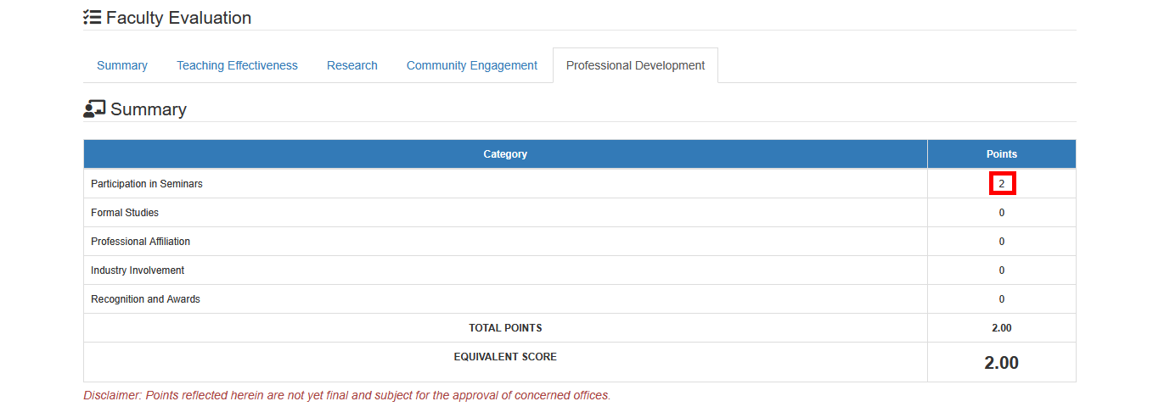Click the red disclaimer text
This screenshot has width=1153, height=418.
click(x=346, y=395)
